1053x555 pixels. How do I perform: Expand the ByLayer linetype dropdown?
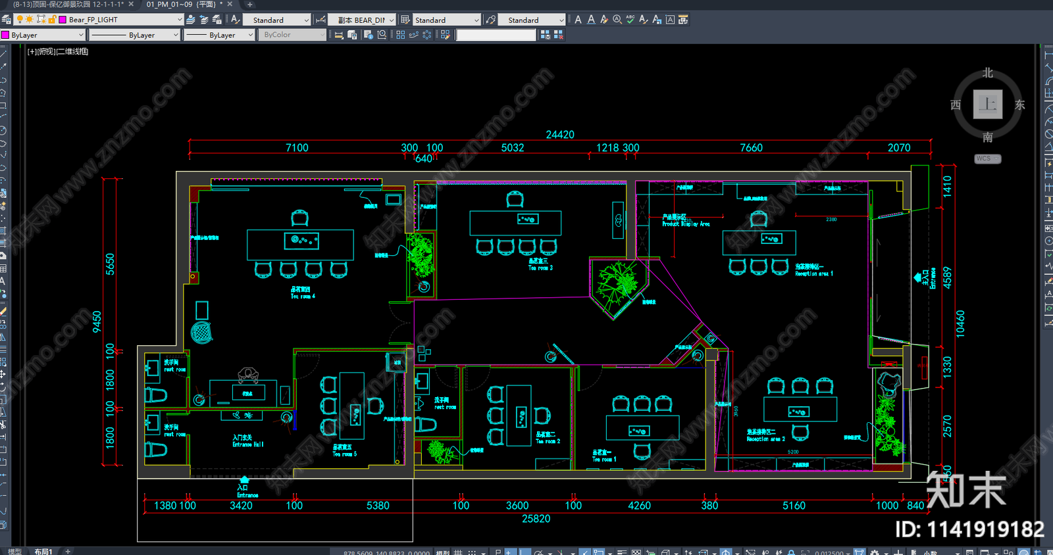click(x=176, y=35)
